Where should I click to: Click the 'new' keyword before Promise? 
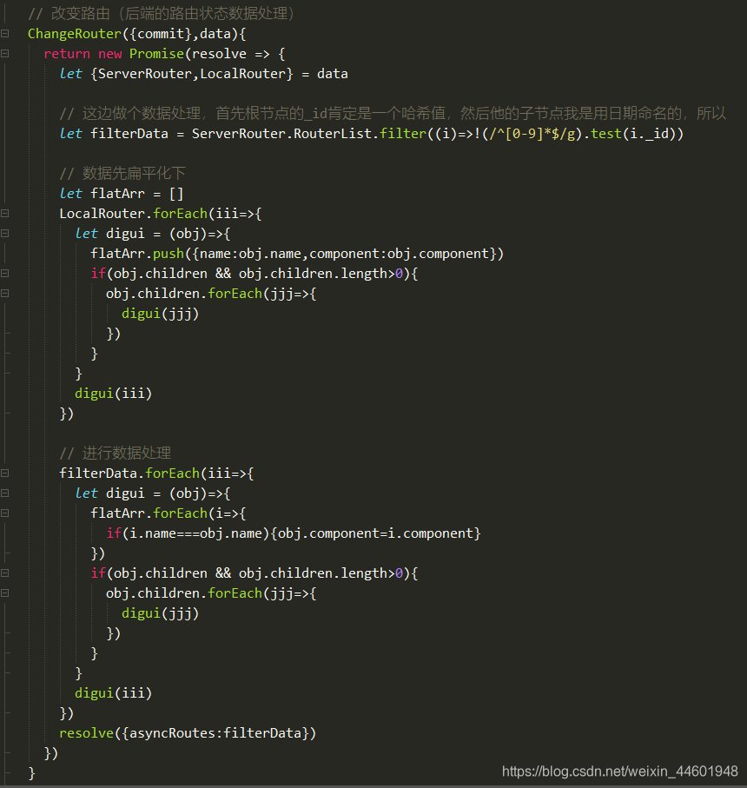[x=110, y=54]
